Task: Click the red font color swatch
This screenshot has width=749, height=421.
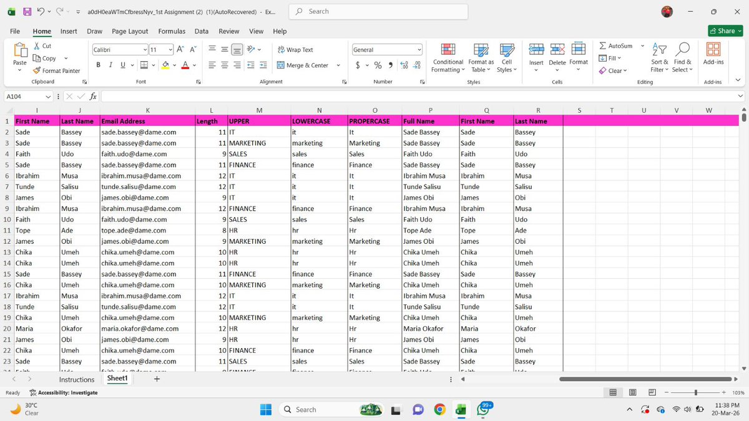Action: pos(185,65)
